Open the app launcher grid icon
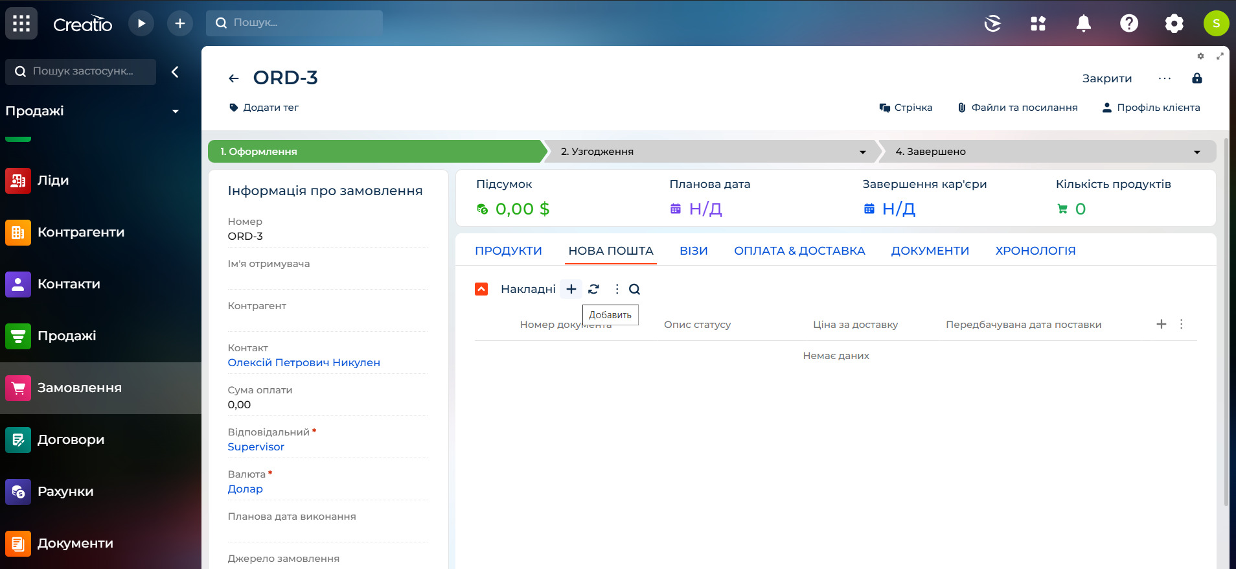This screenshot has height=569, width=1236. click(x=21, y=24)
